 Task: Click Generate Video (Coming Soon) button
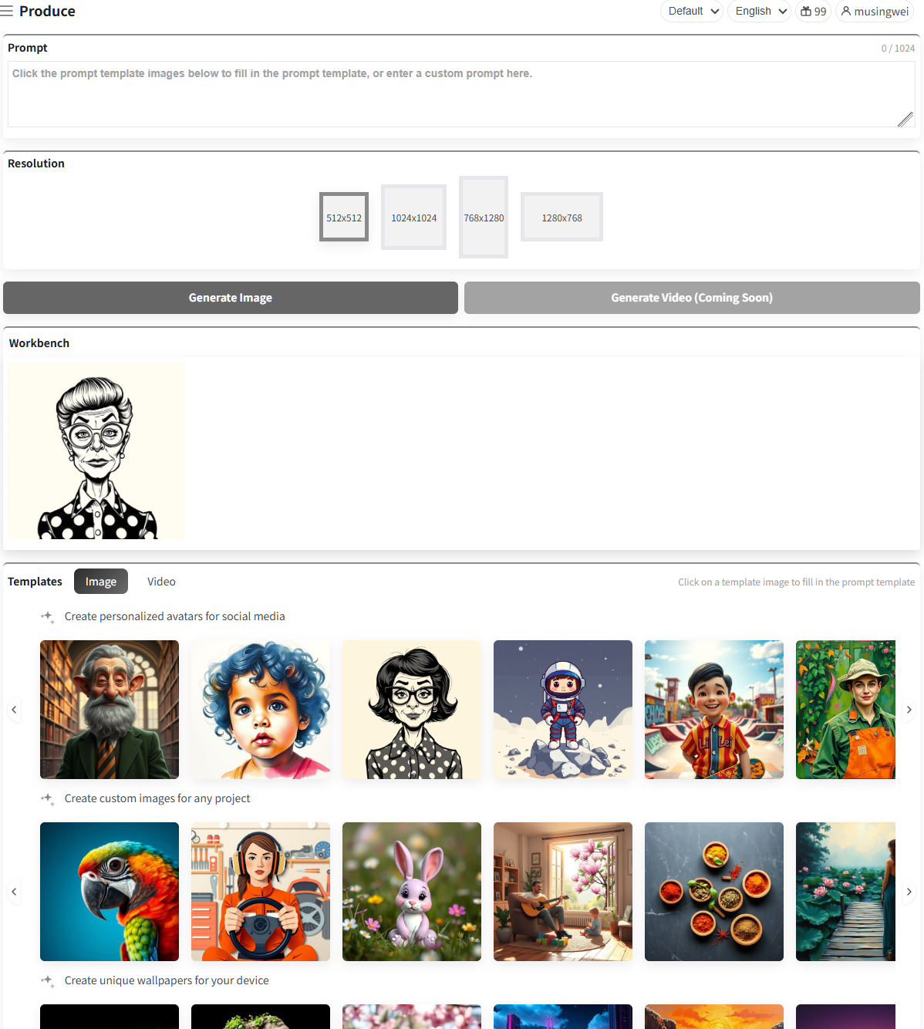tap(692, 298)
